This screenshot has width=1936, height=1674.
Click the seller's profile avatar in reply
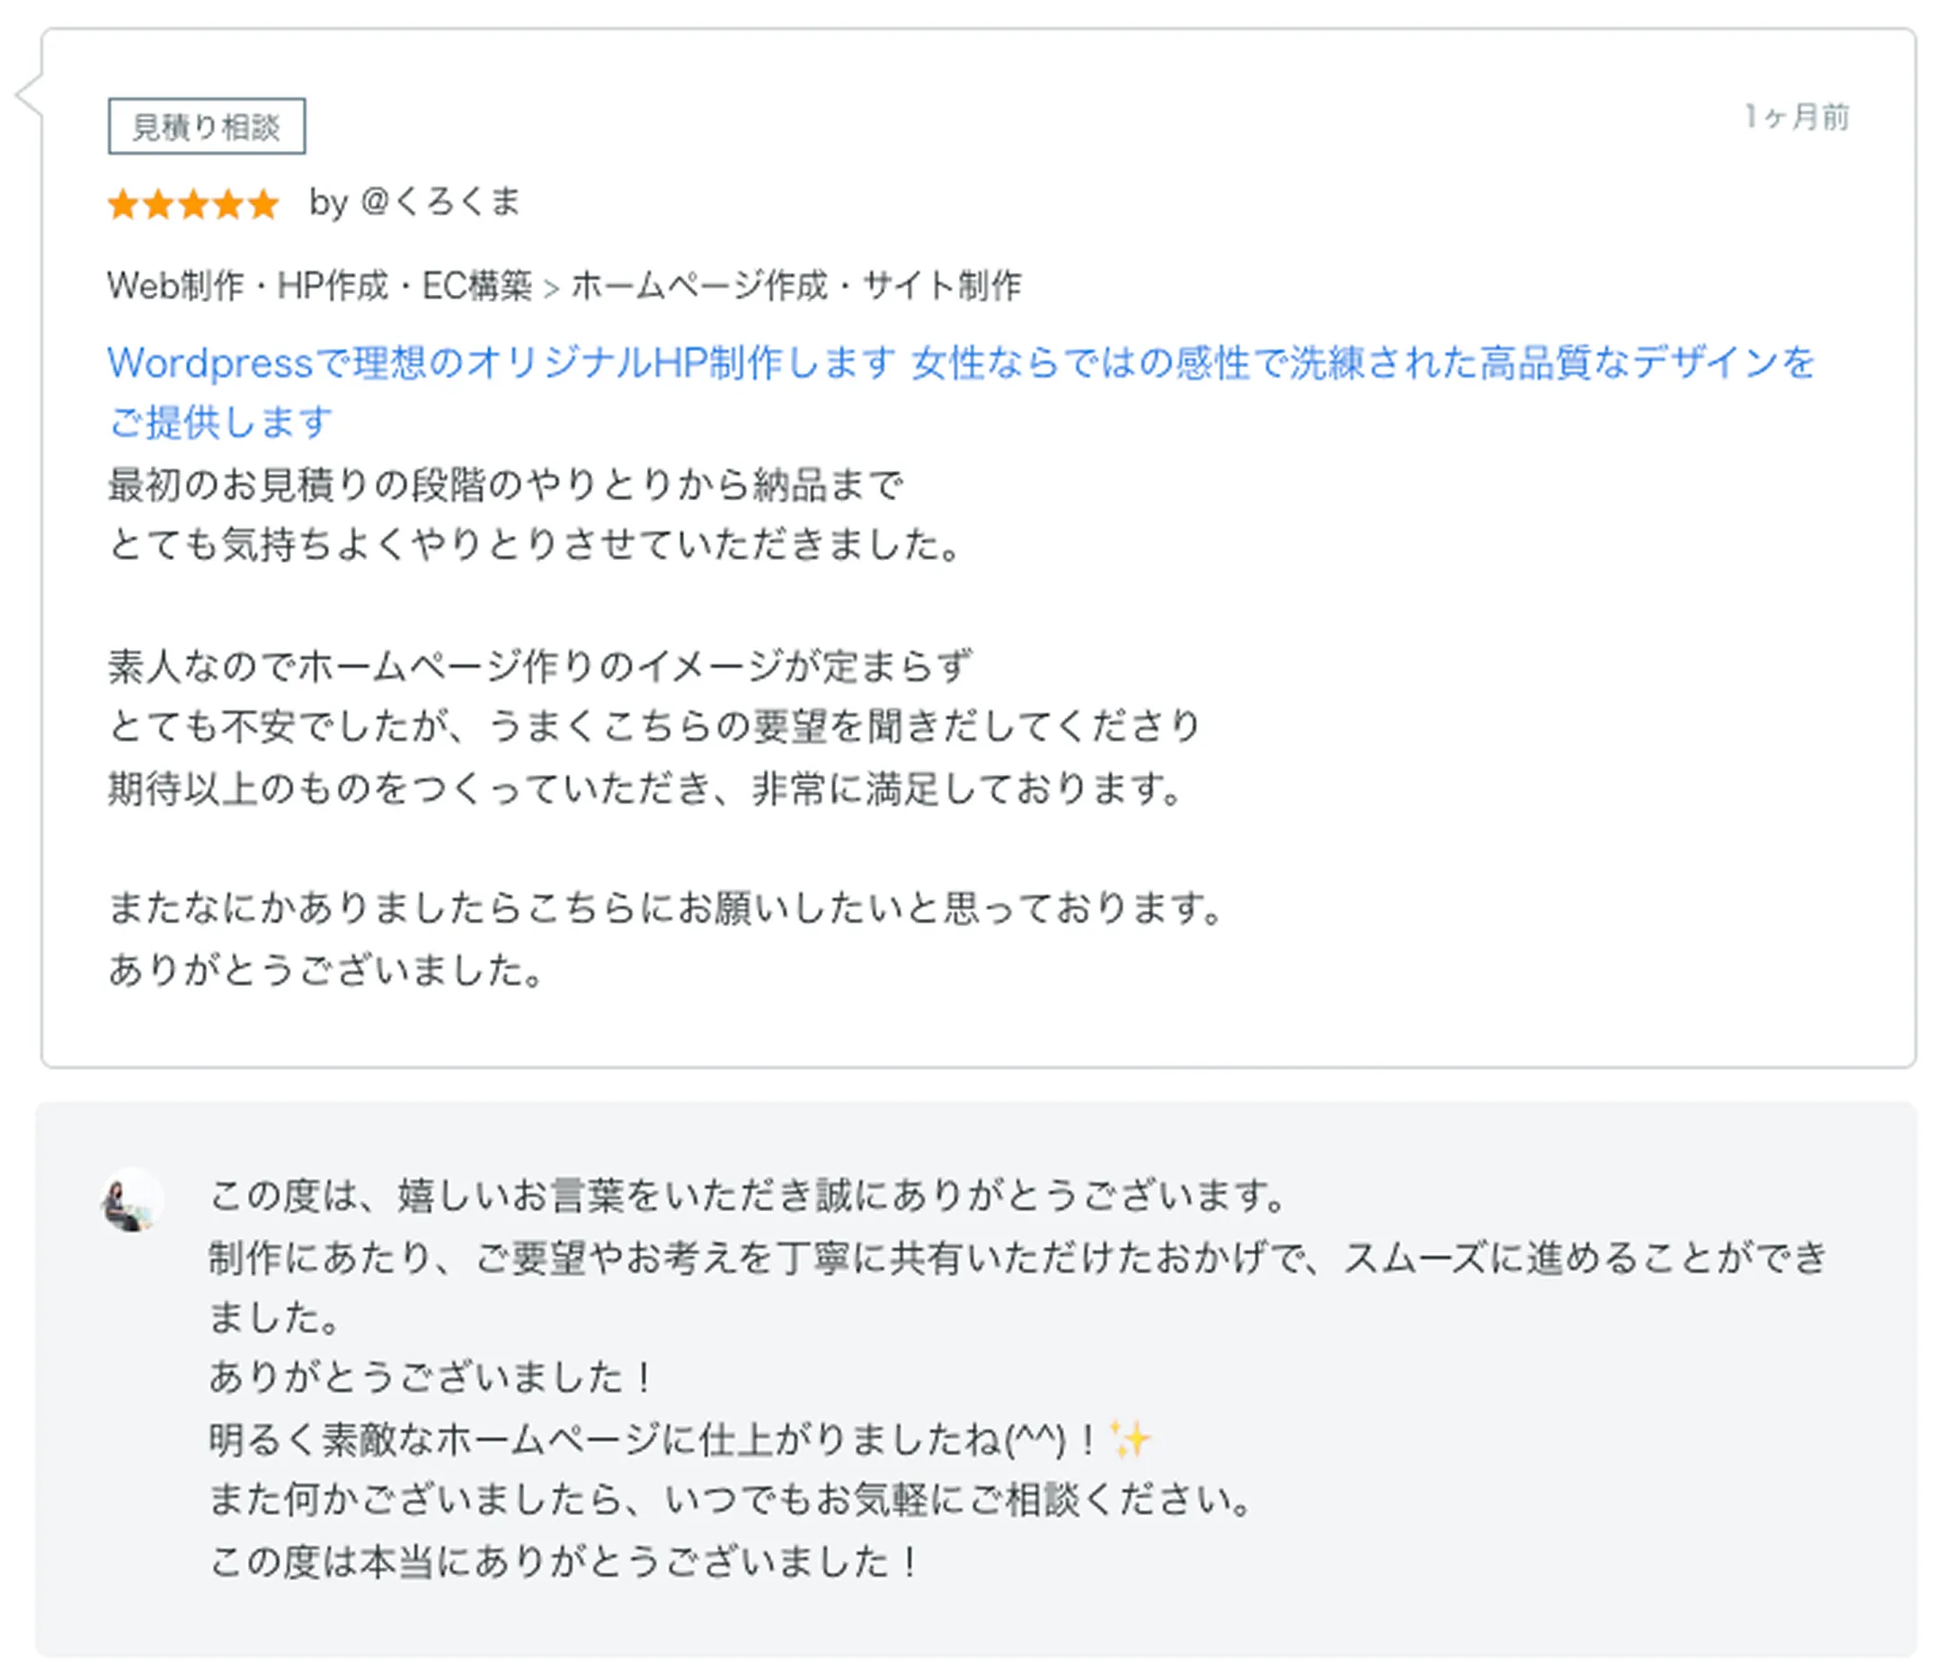coord(132,1201)
